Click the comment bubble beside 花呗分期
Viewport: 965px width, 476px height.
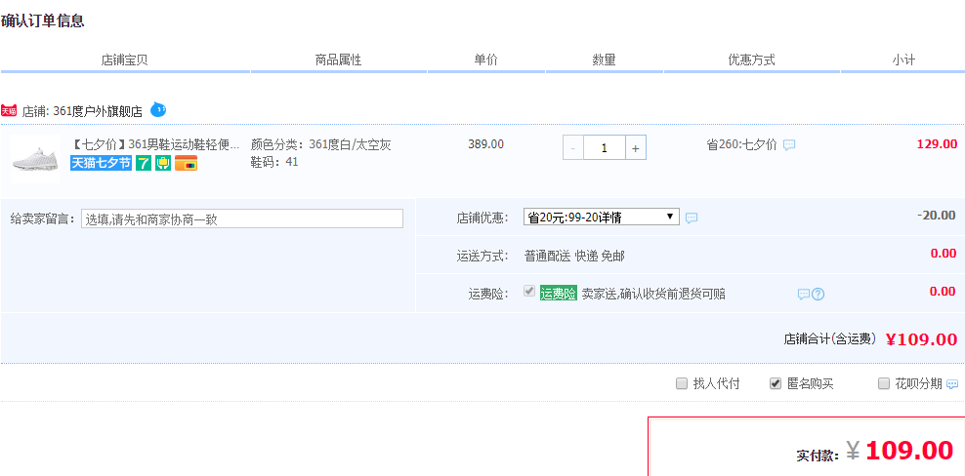[x=952, y=384]
